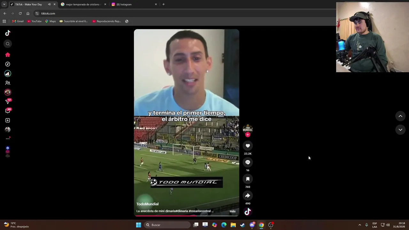
Task: Open the upload video page
Action: [x=8, y=120]
